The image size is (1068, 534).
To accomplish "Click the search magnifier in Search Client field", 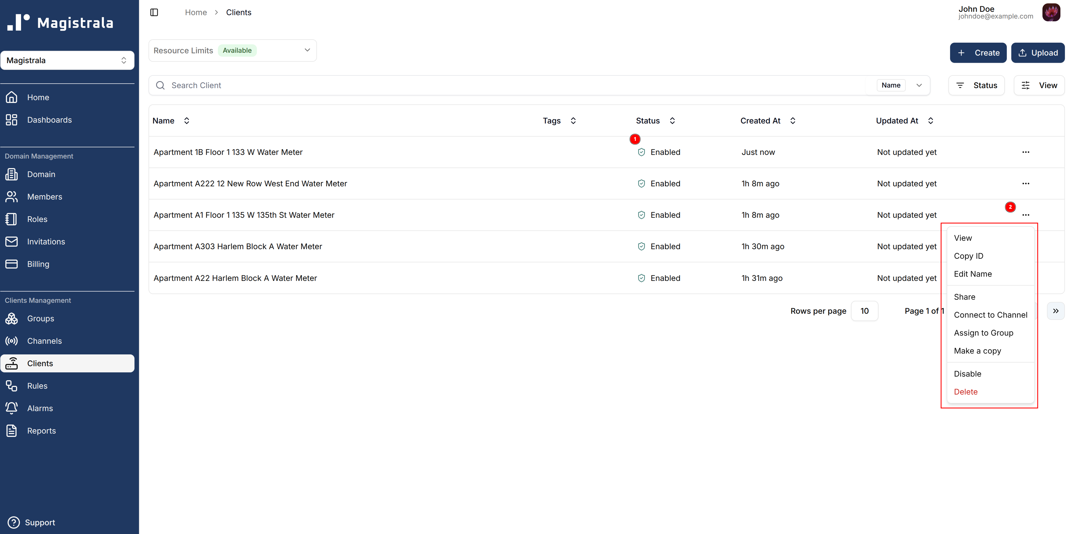I will [160, 85].
